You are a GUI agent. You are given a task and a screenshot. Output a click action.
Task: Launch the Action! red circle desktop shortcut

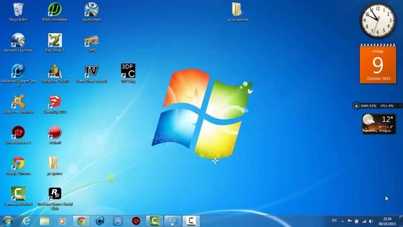point(55,135)
